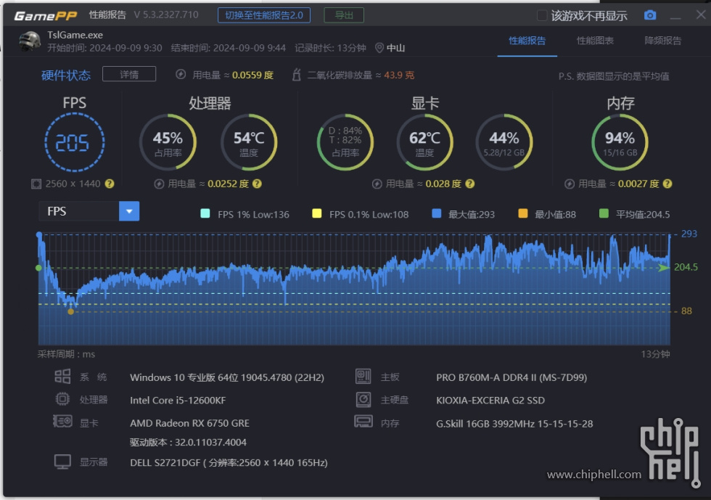The image size is (711, 500).
Task: Click the camera screenshot icon
Action: click(650, 15)
